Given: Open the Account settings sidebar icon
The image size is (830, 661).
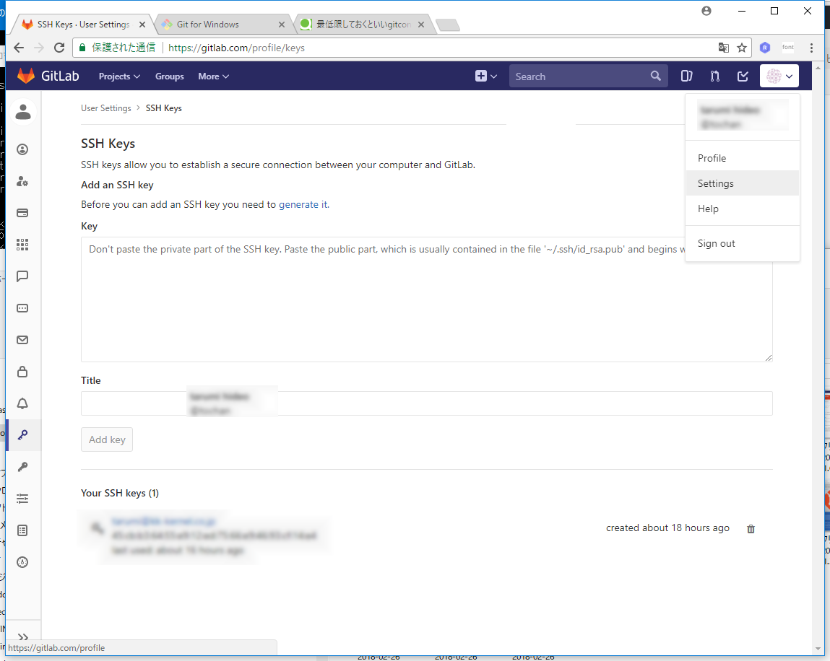Looking at the screenshot, I should point(22,181).
